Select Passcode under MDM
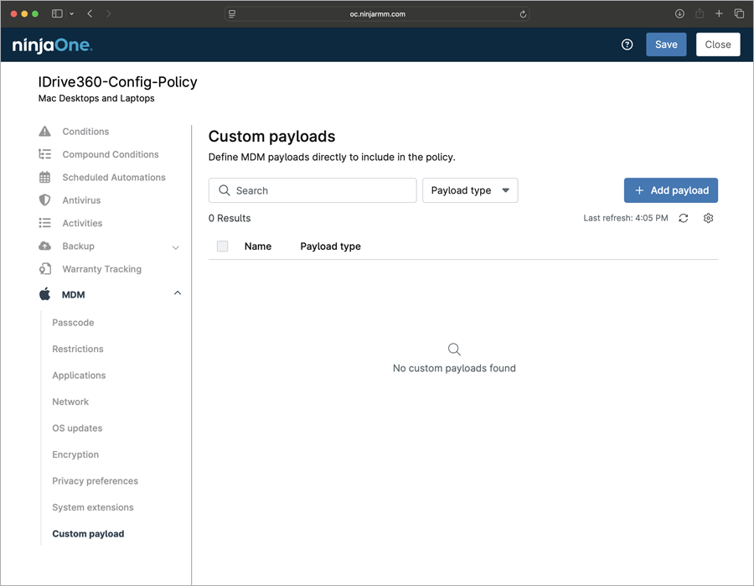This screenshot has width=754, height=586. (73, 323)
